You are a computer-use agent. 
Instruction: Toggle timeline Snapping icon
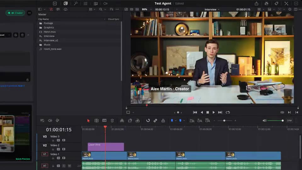click(148, 121)
